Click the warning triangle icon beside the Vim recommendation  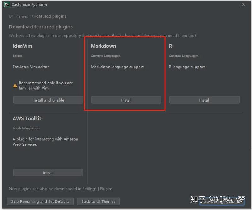(15, 85)
